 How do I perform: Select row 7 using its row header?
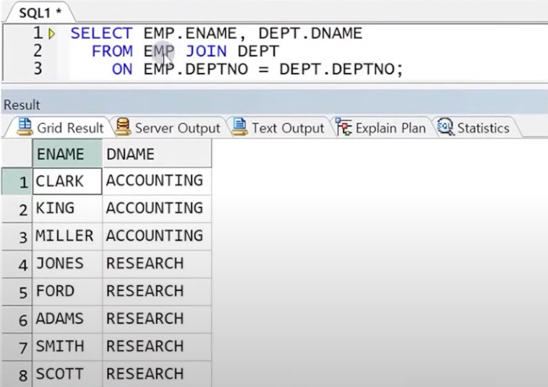[17, 347]
